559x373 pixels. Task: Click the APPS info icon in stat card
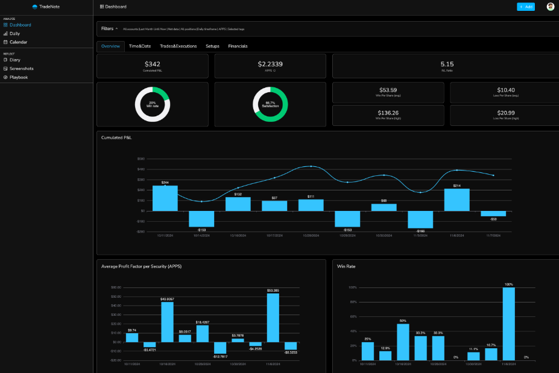(274, 71)
